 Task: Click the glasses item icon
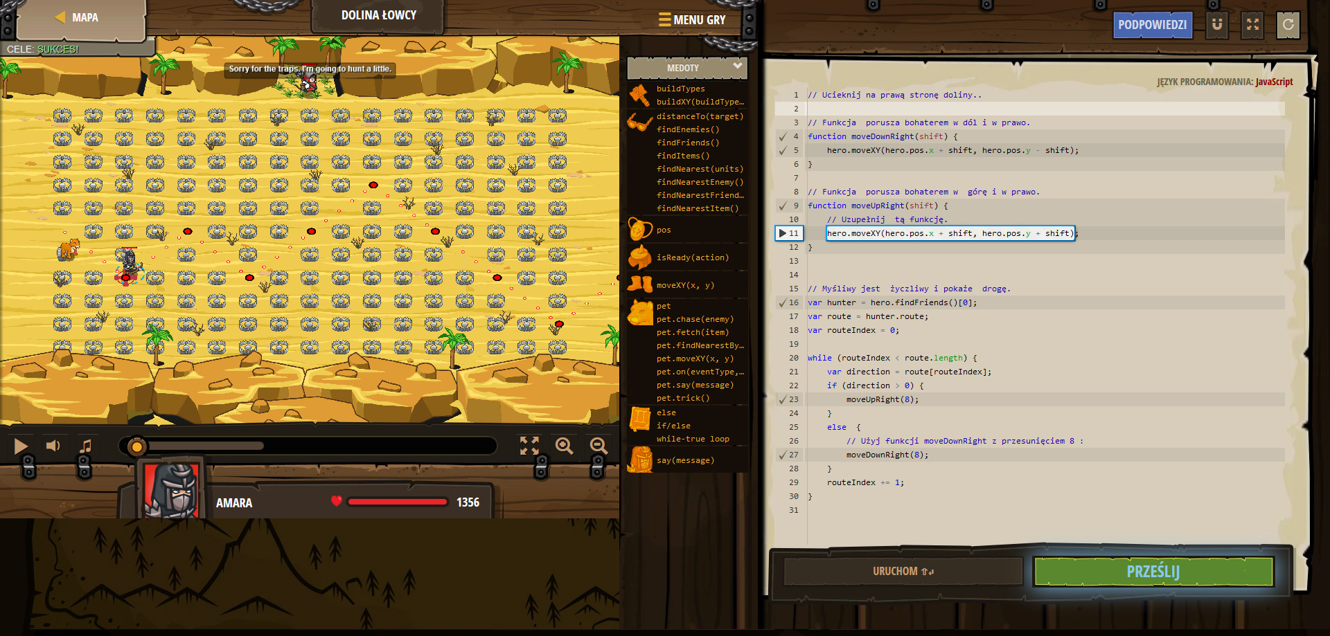[x=639, y=123]
